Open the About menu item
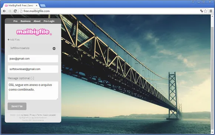Screen dimensions: 215x135 (37, 21)
